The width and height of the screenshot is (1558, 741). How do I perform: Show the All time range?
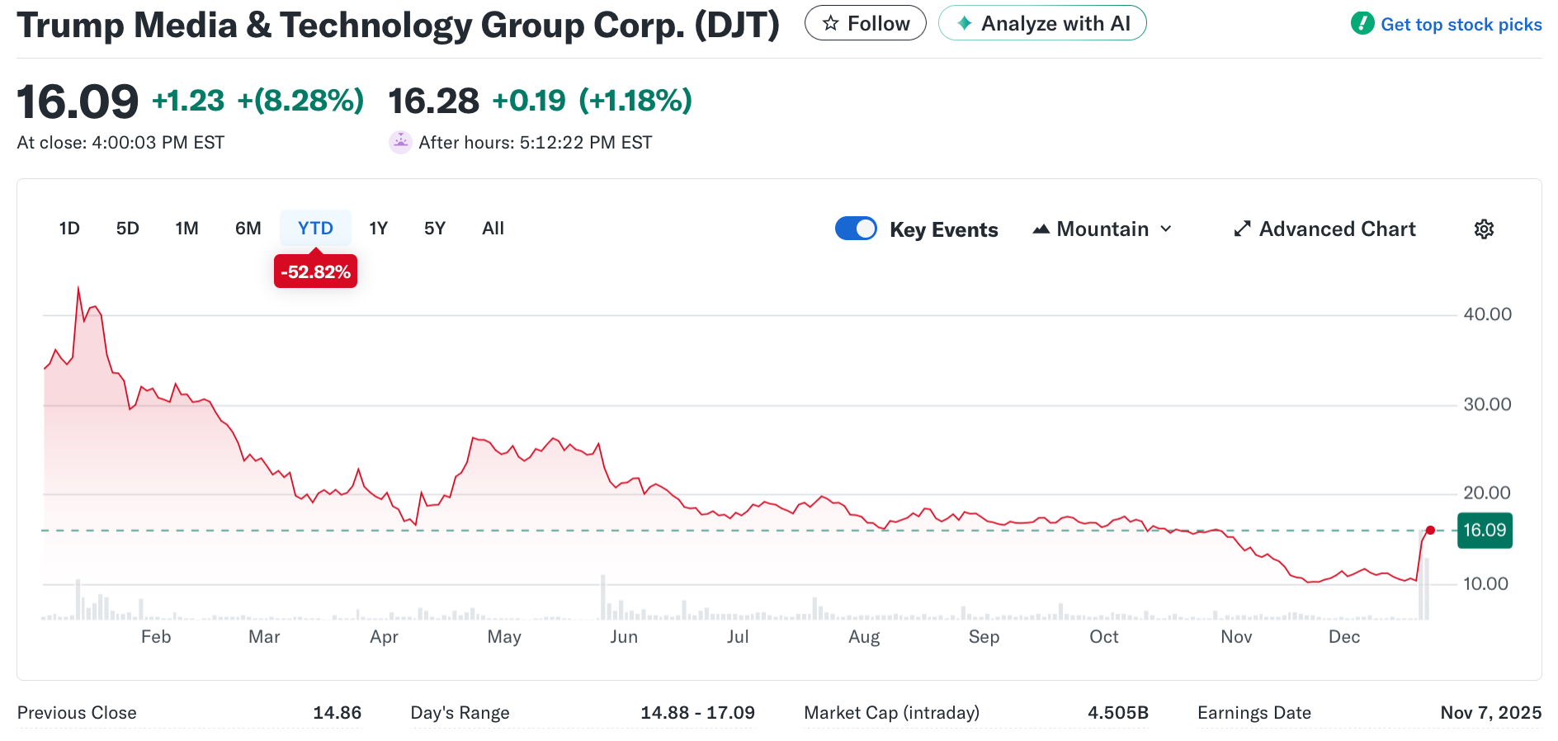pos(493,229)
